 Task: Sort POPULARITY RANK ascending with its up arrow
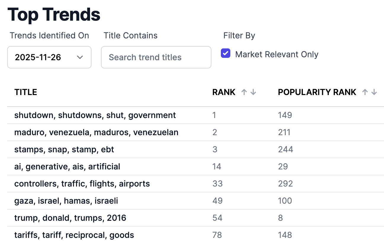point(364,92)
